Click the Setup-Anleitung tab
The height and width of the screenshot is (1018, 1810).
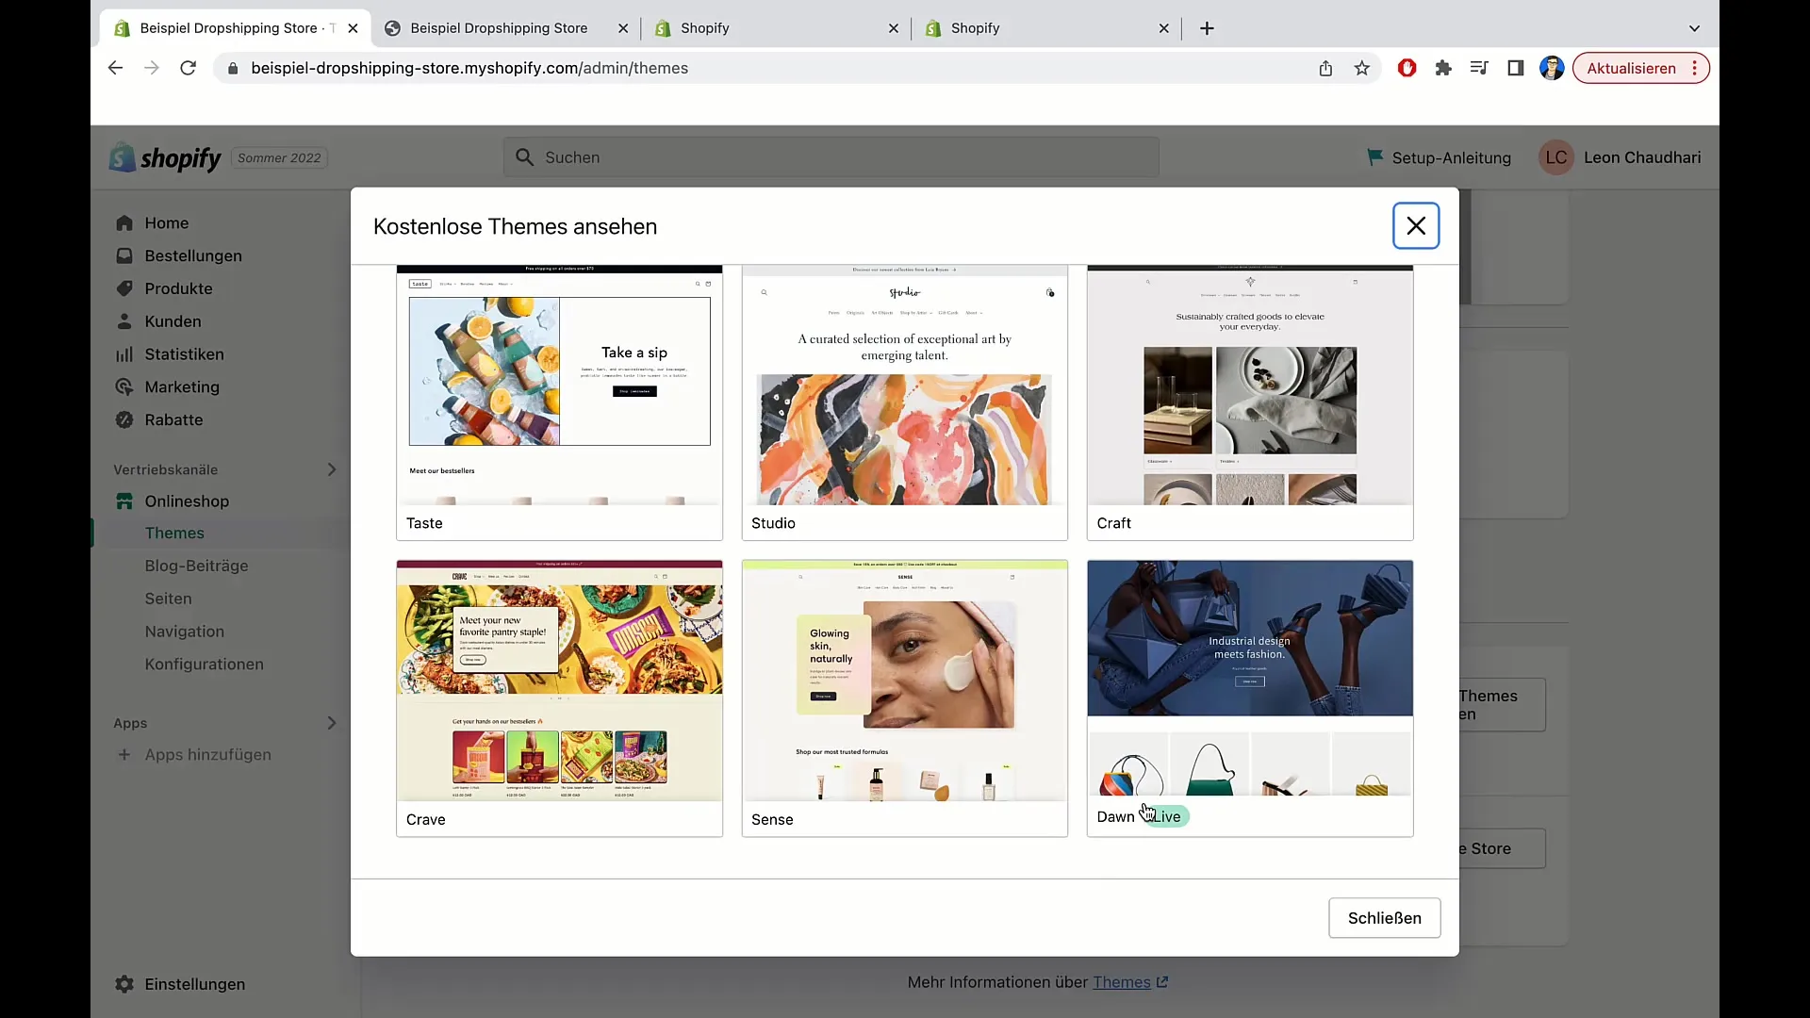point(1436,156)
